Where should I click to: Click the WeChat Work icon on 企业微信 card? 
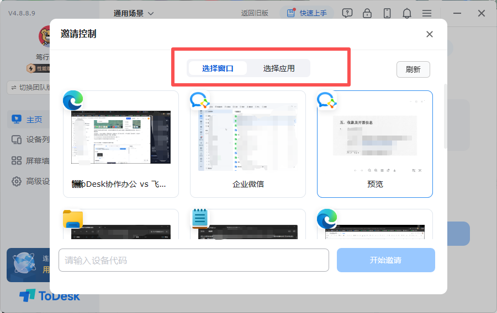point(200,100)
